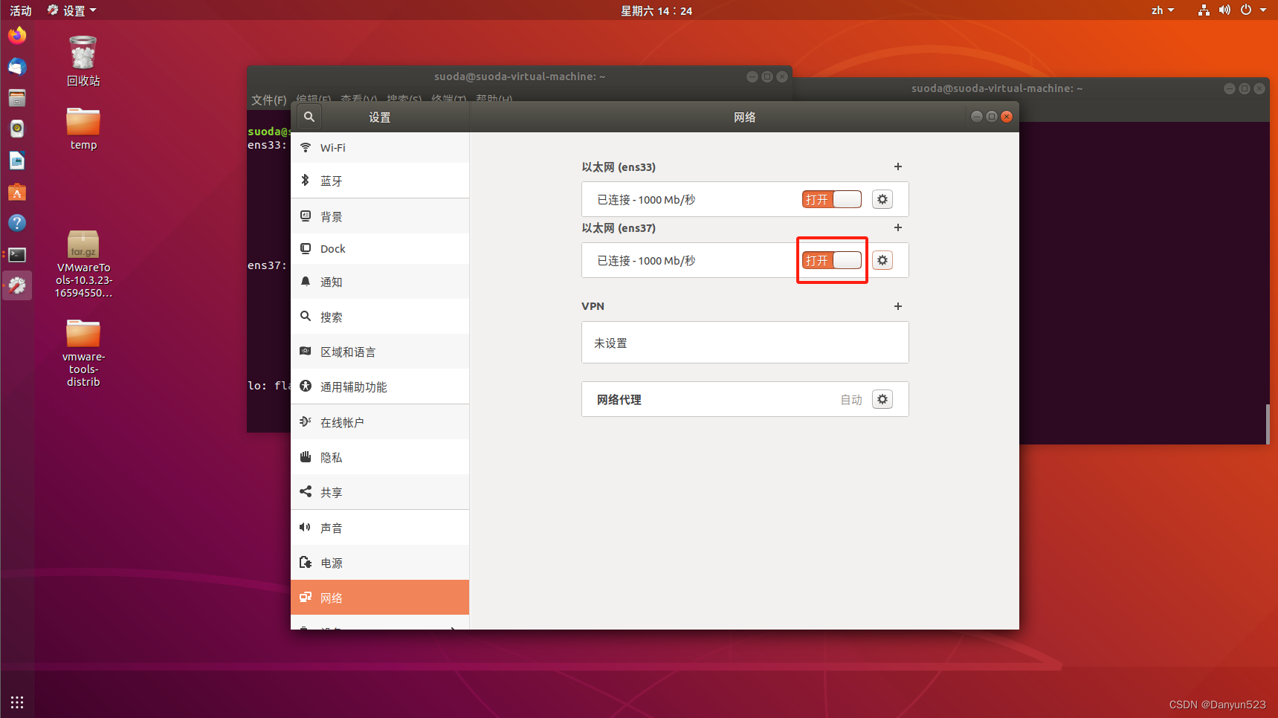The height and width of the screenshot is (718, 1278).
Task: Click the VPN 未设置 row
Action: (745, 343)
